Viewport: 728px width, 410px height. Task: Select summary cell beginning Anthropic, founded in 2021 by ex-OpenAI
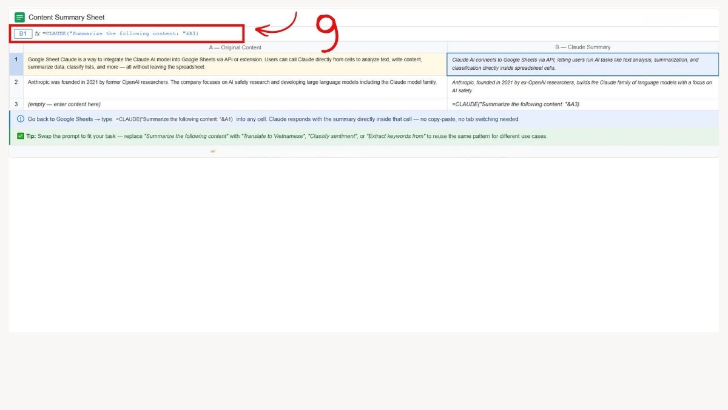pyautogui.click(x=583, y=87)
